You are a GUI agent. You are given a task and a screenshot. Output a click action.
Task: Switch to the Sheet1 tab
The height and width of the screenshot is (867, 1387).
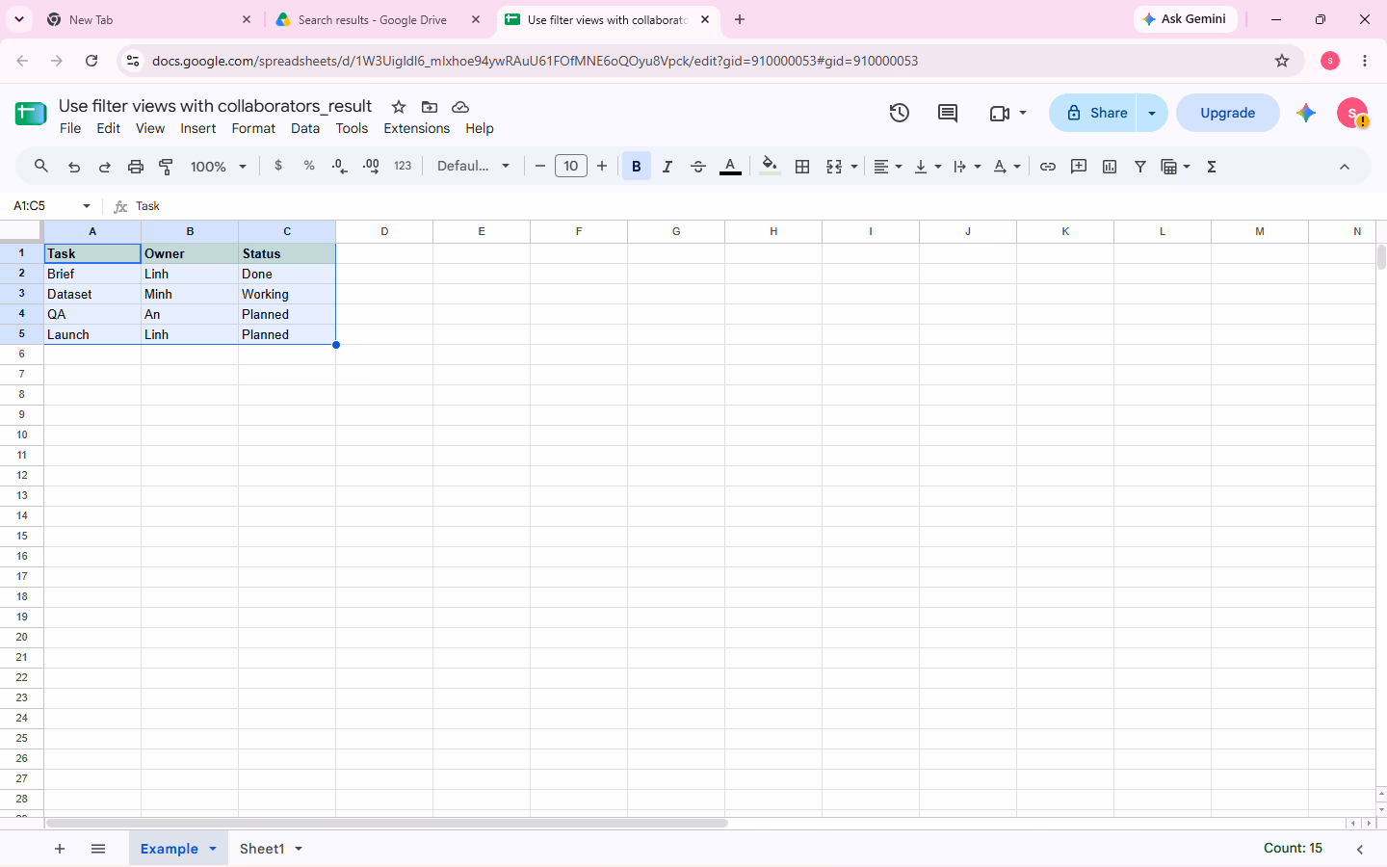[262, 849]
